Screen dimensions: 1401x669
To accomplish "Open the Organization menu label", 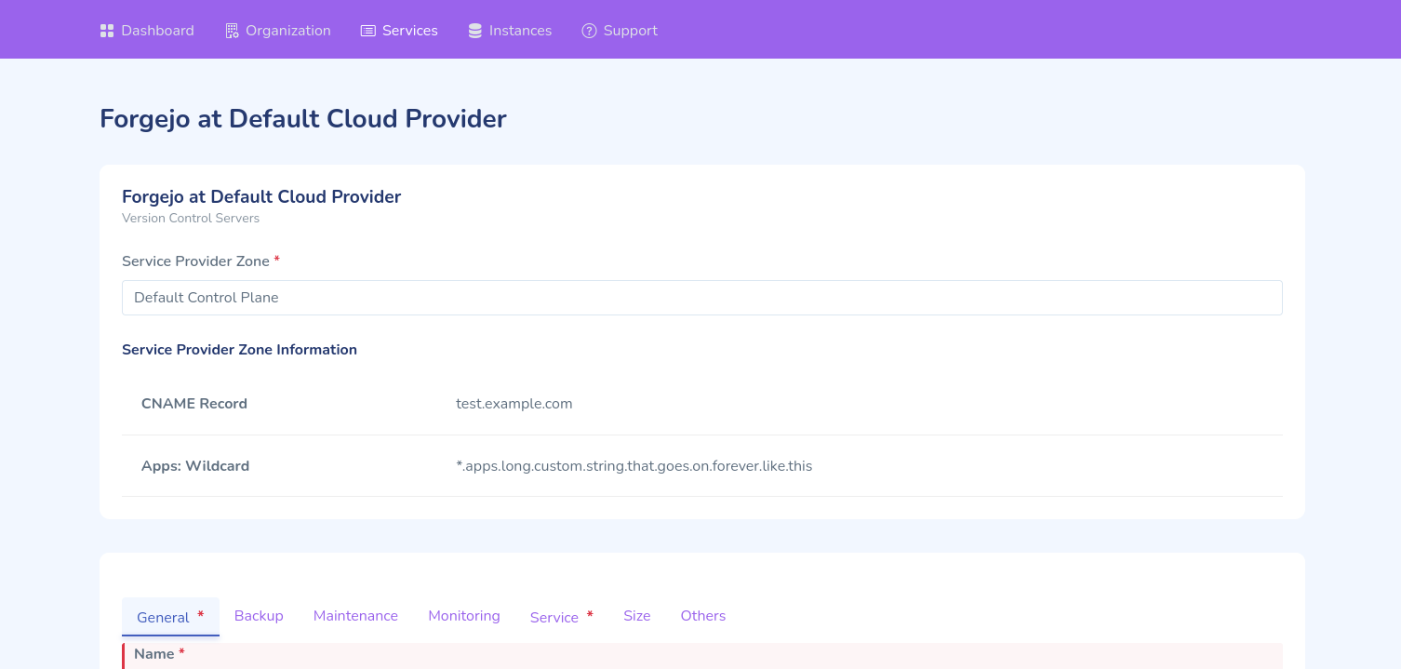I will 287,31.
